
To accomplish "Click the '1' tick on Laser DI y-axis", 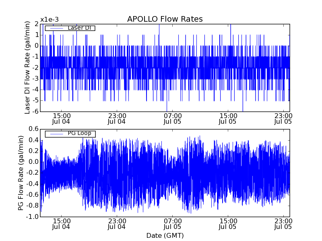I will 37,35.
